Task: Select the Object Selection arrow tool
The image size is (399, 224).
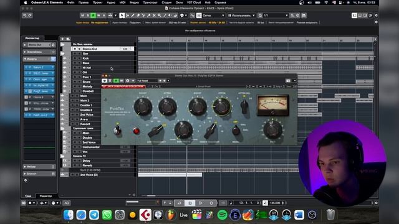Action: tap(122, 16)
